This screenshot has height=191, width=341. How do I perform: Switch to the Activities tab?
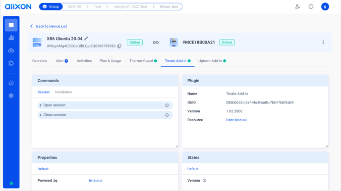coord(84,61)
